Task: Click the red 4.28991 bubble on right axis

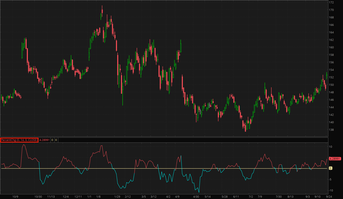Action: [x=335, y=158]
